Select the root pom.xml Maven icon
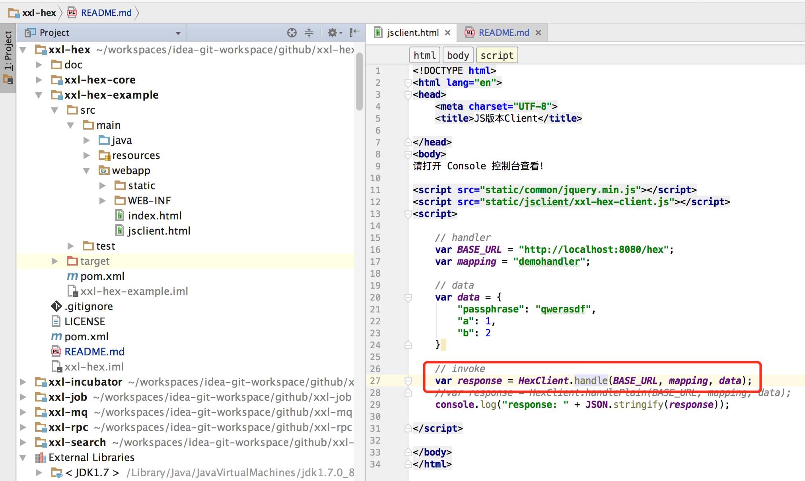The height and width of the screenshot is (481, 805). coord(56,337)
